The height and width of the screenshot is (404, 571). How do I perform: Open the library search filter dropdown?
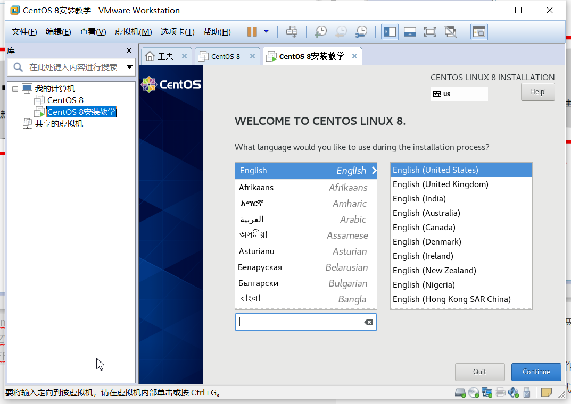pyautogui.click(x=129, y=67)
